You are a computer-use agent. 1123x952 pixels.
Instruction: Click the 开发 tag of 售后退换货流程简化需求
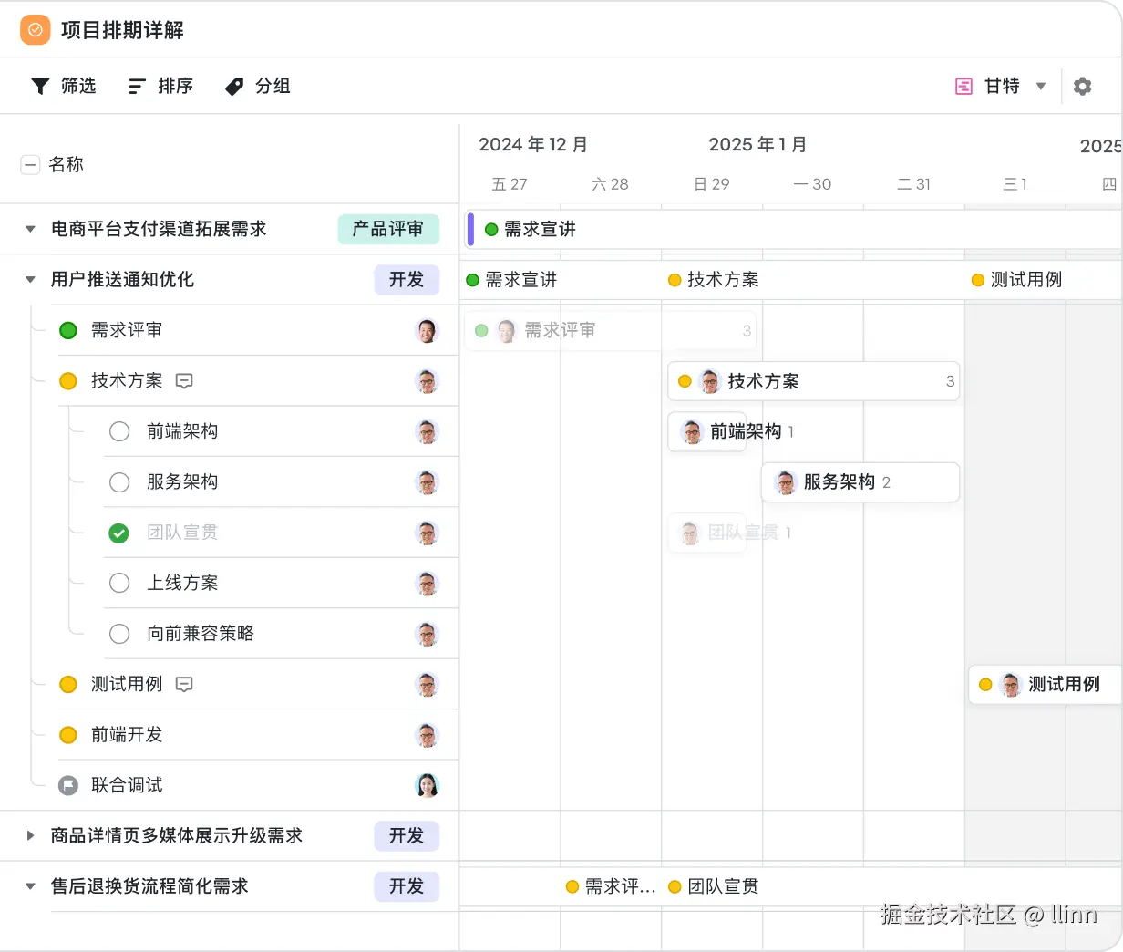[x=407, y=886]
